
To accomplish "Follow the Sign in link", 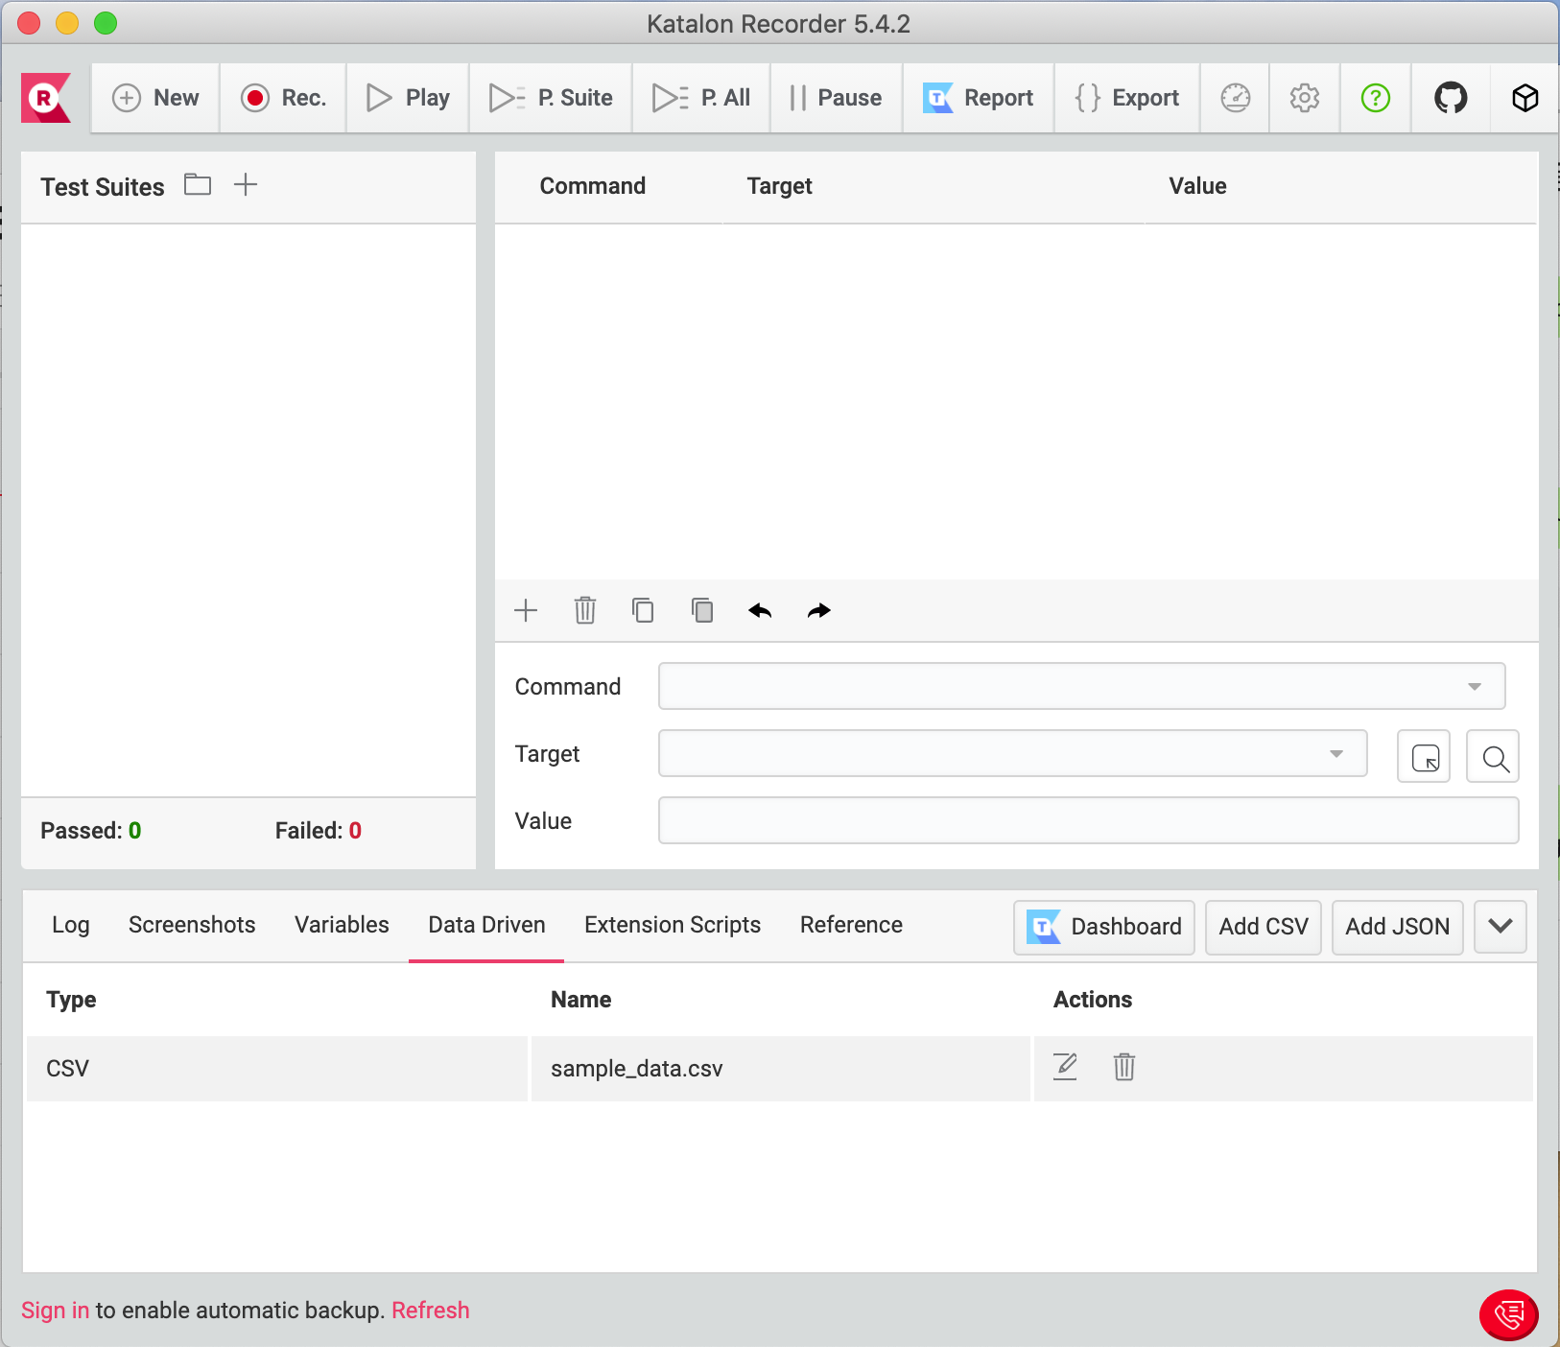I will coord(55,1311).
